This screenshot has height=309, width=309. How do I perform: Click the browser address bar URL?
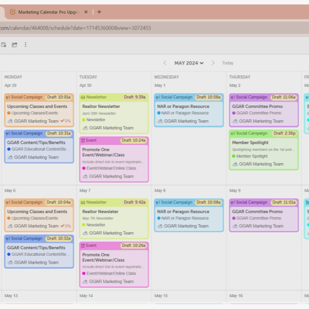click(75, 28)
